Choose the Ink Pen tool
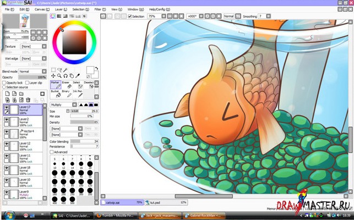 click(78, 94)
